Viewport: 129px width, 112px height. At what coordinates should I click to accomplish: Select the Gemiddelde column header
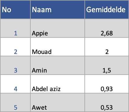(x=107, y=10)
